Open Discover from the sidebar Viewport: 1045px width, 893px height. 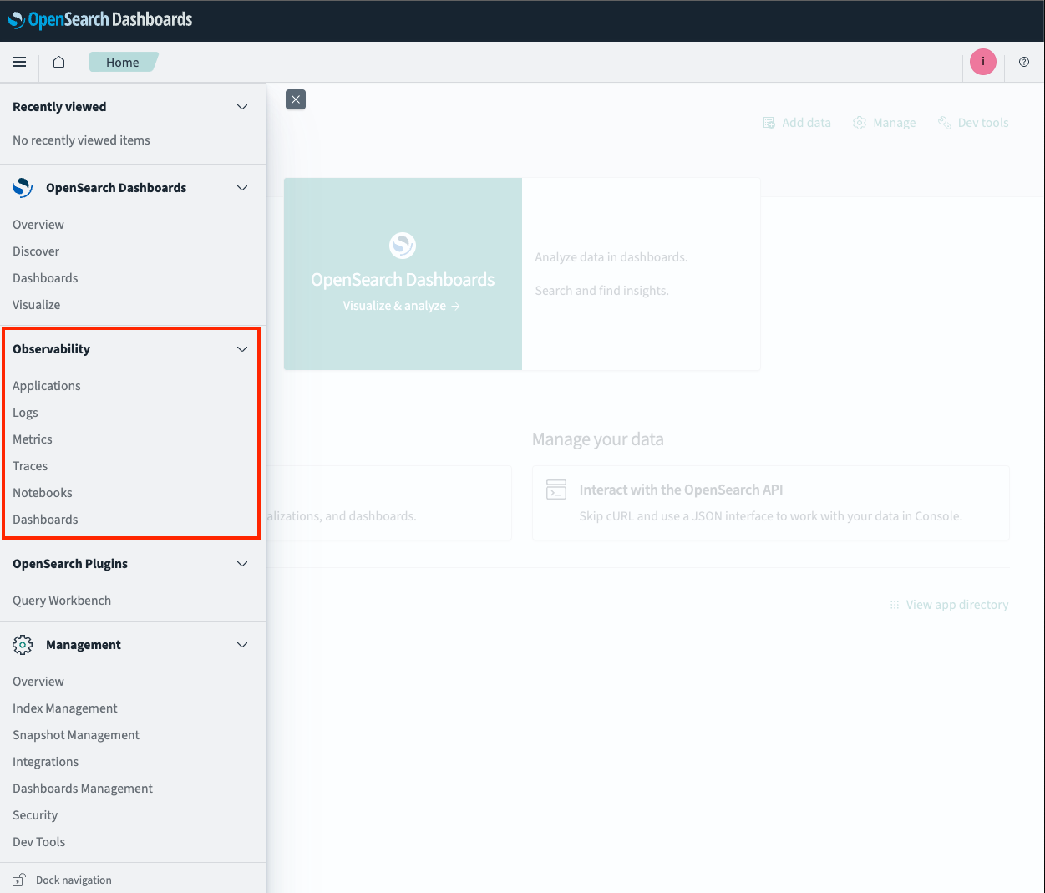pyautogui.click(x=36, y=251)
